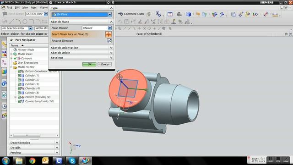
Task: Uncheck the Cylinder (2) feature checkbox
Action: tap(19, 80)
